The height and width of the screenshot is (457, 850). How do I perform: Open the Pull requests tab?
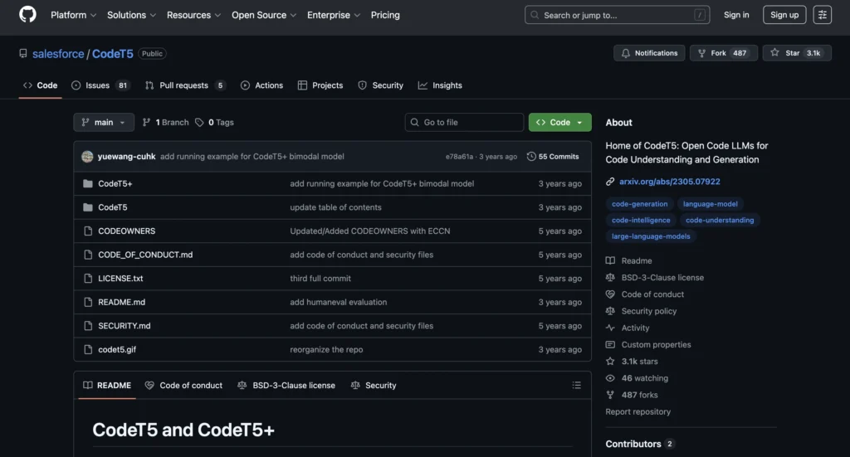pos(185,85)
